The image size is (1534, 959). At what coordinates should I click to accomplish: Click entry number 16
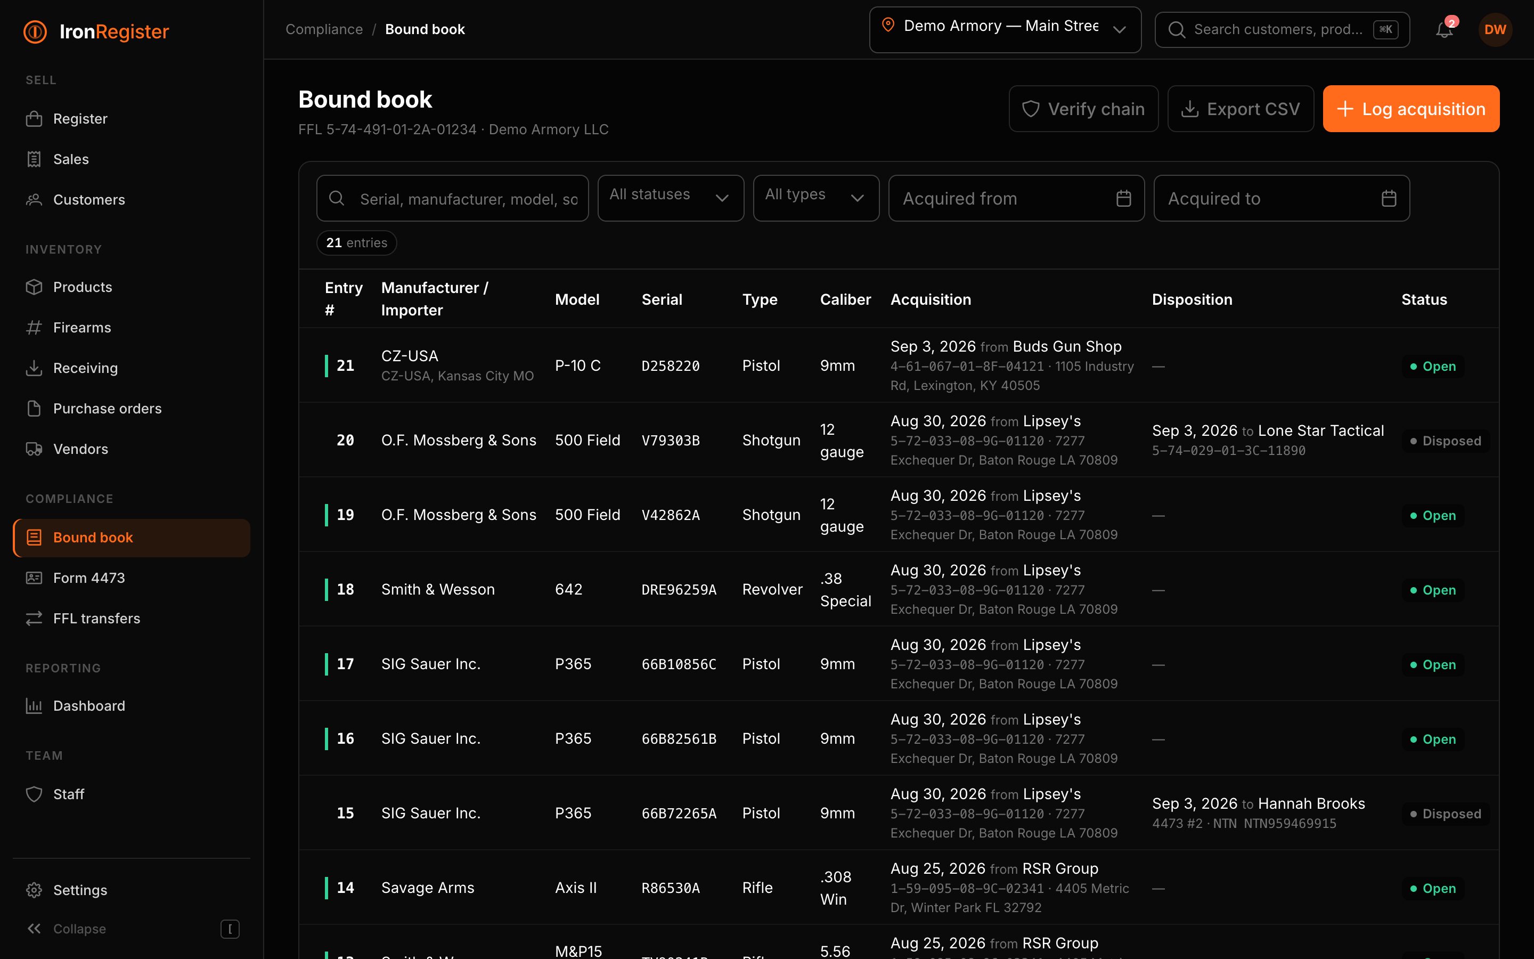346,738
